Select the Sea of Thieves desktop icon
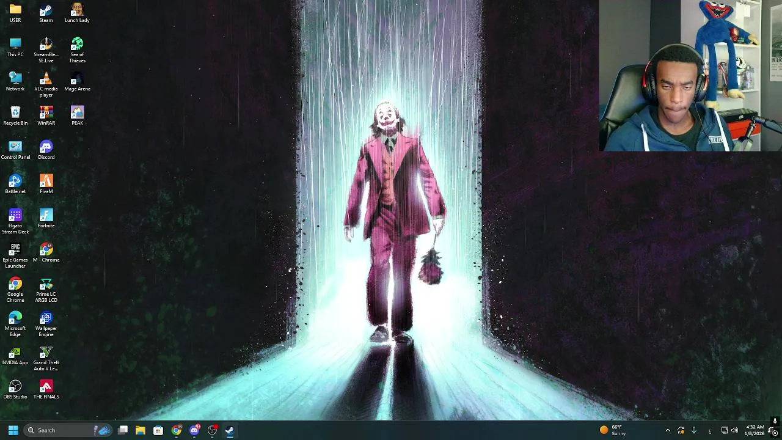The height and width of the screenshot is (440, 782). (x=77, y=51)
